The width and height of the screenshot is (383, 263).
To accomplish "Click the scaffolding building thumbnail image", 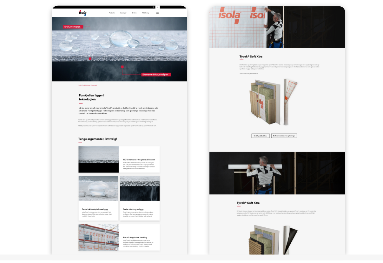I will 98,237.
